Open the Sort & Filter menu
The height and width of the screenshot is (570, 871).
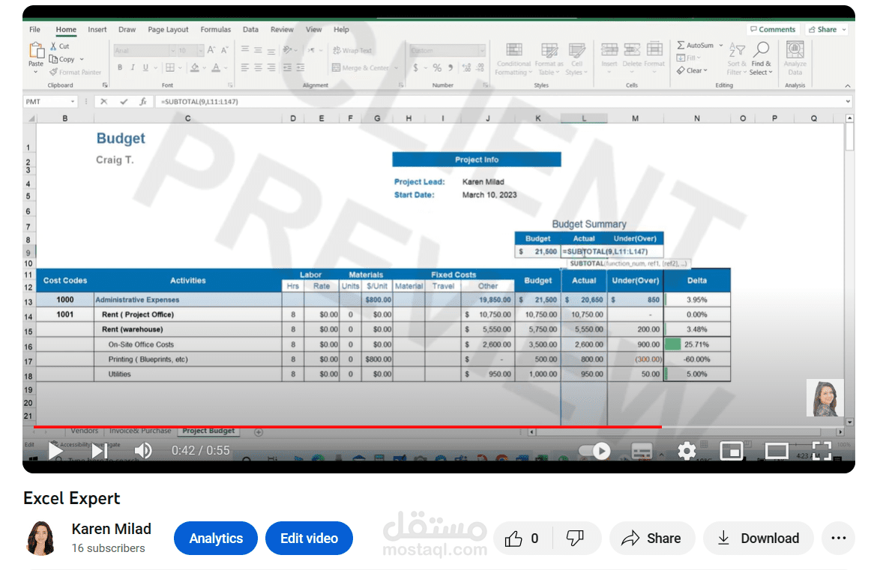pos(737,59)
